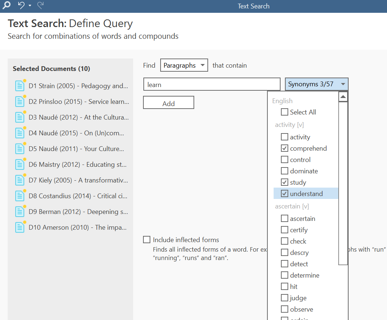This screenshot has width=387, height=320.
Task: Select document icon for D1 Strain (2005)
Action: pos(20,86)
